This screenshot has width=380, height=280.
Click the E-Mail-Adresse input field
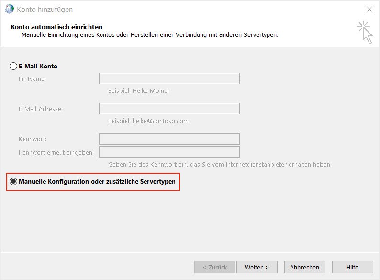point(169,109)
